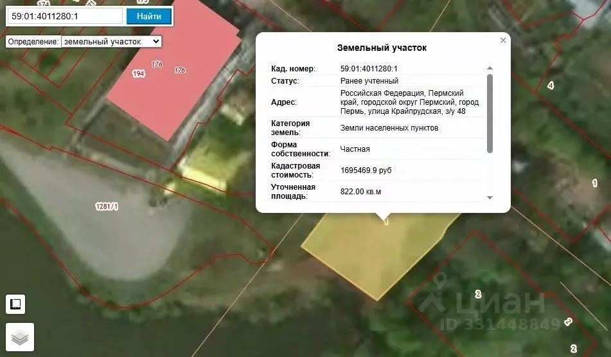Click the Кадастровая стоимость value 1695469.9 руб

(x=366, y=170)
